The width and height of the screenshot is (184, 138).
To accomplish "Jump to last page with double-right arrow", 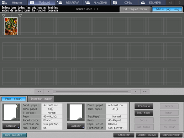I will 145,91.
